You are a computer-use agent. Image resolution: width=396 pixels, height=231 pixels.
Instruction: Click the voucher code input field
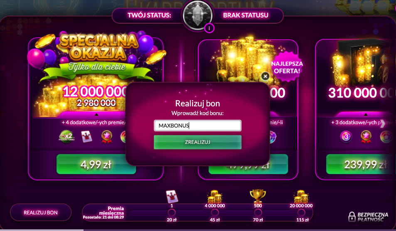tap(197, 125)
